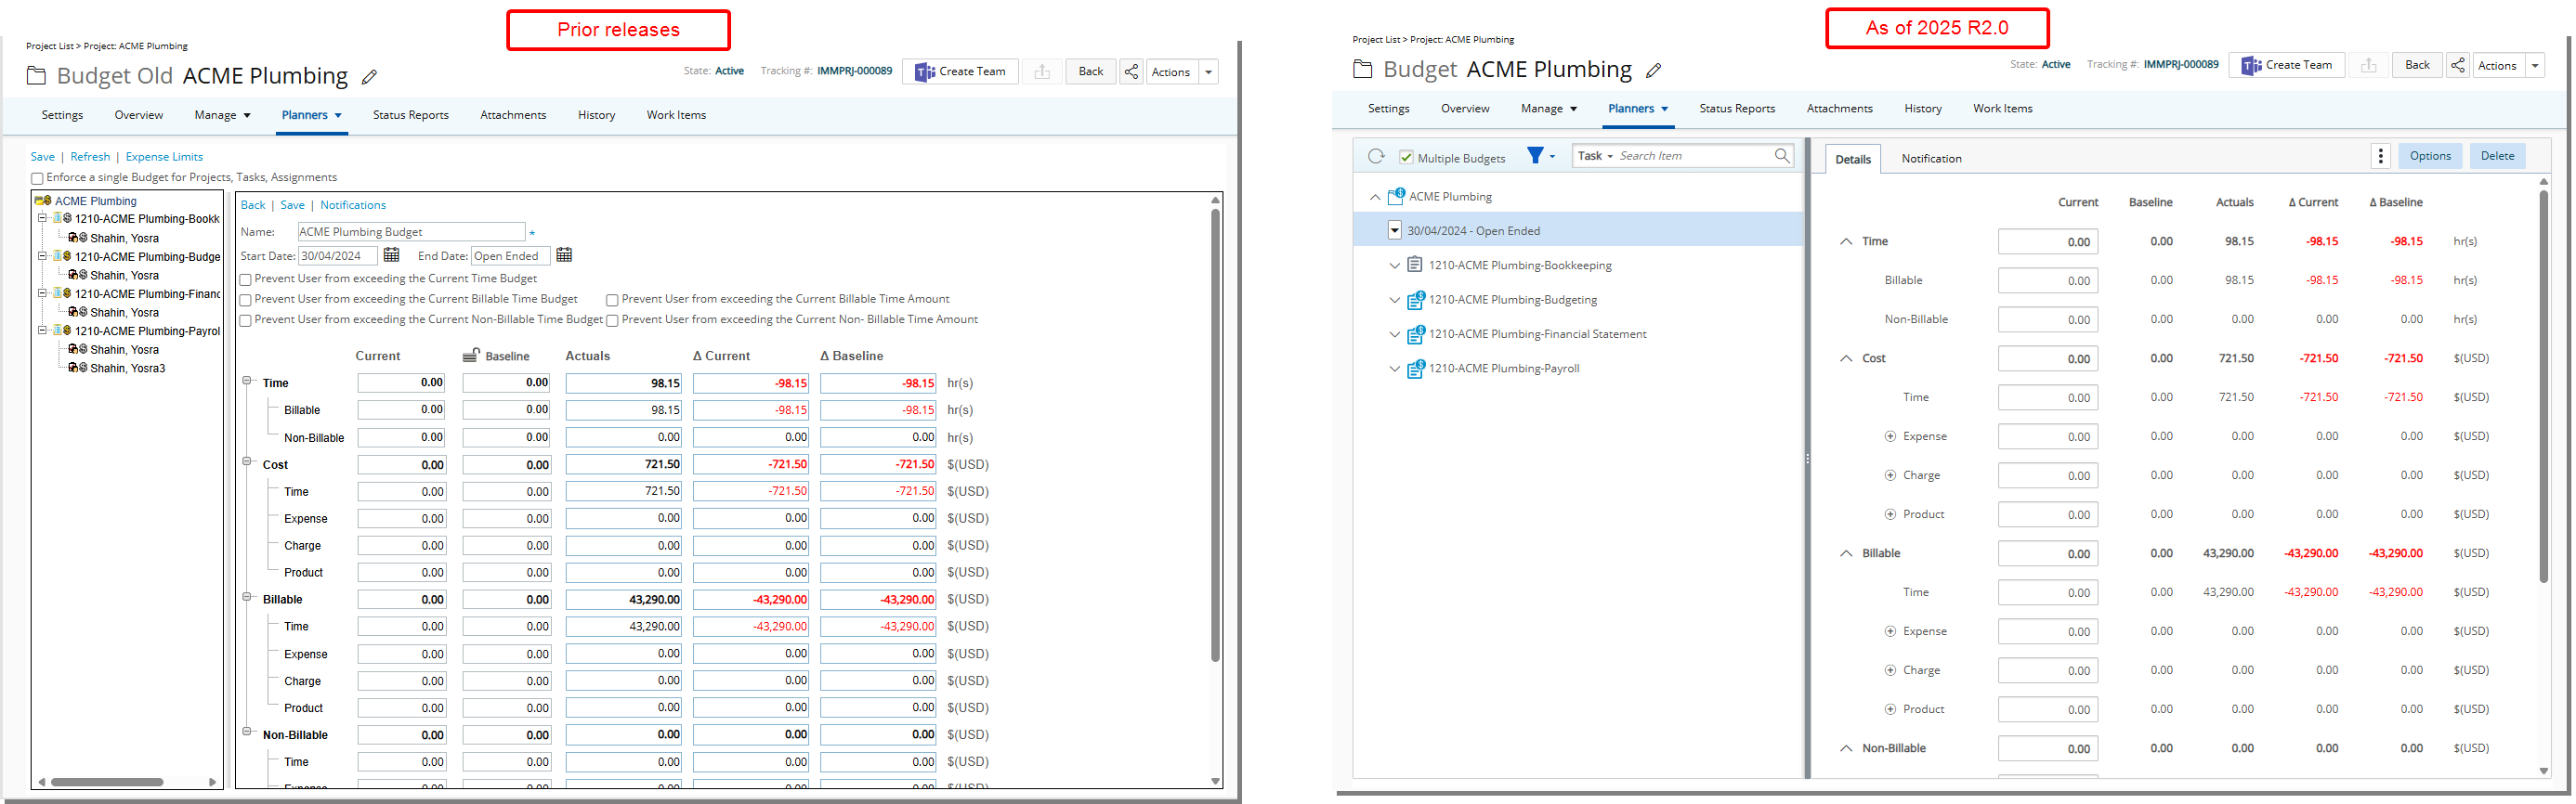Click the blue filter funnel icon
The width and height of the screenshot is (2576, 804).
pos(1535,155)
